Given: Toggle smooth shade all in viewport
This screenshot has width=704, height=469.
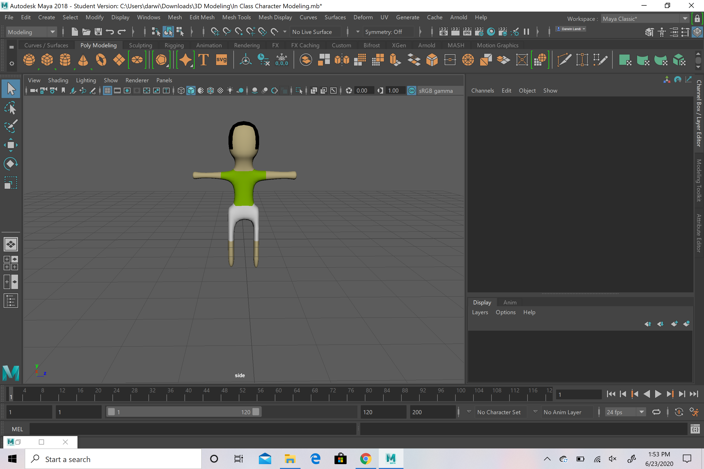Looking at the screenshot, I should [x=191, y=91].
